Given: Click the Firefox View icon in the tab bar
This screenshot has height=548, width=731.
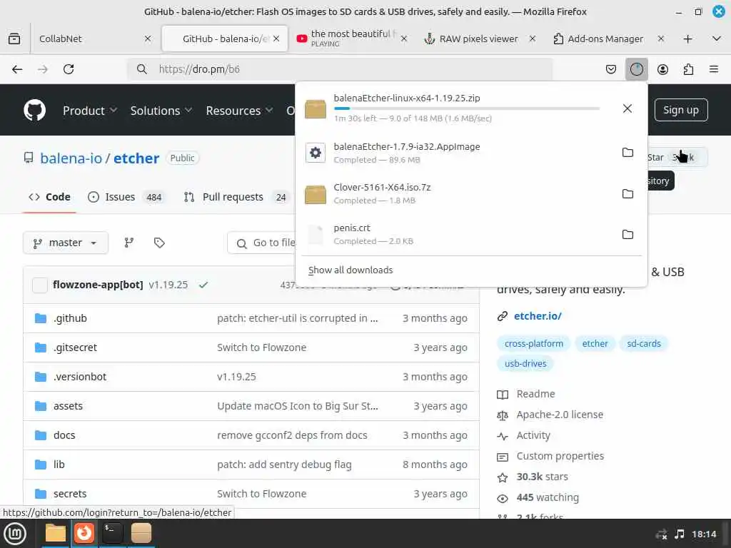Looking at the screenshot, I should click(14, 39).
